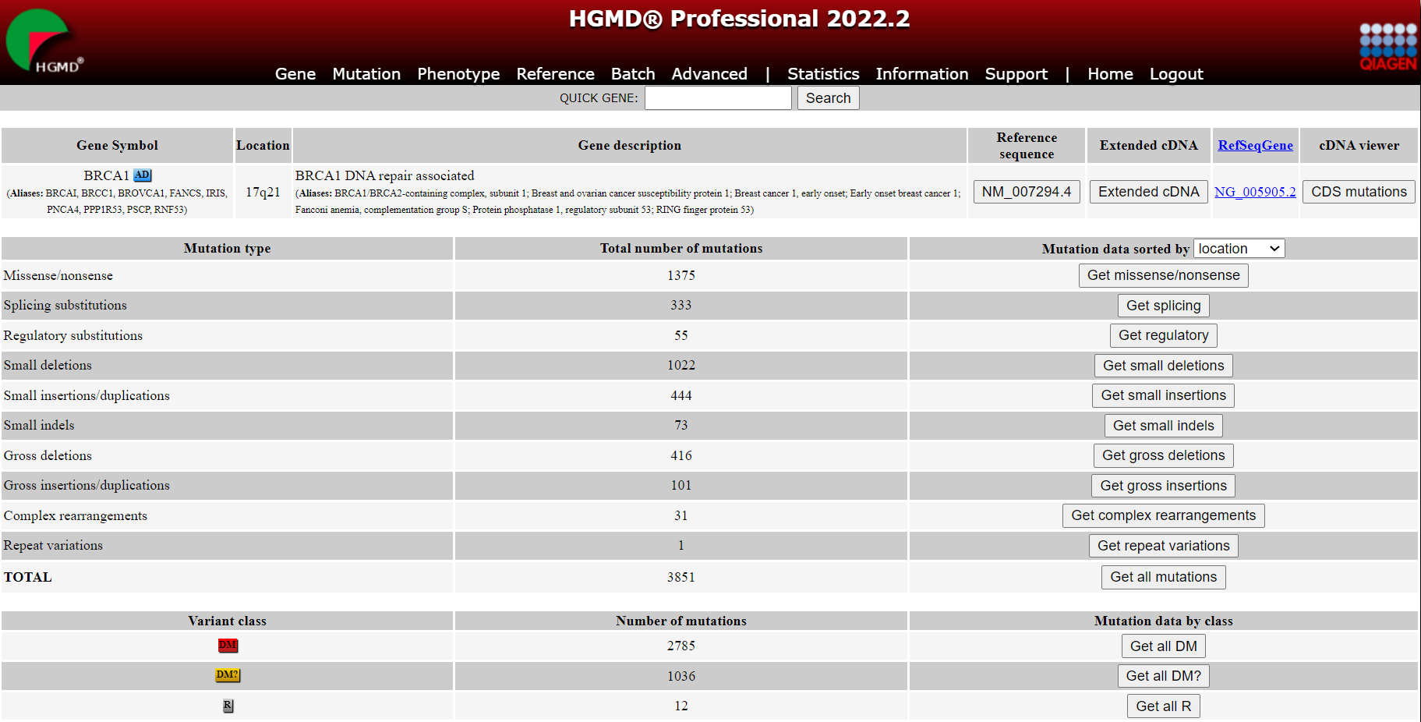Image resolution: width=1421 pixels, height=722 pixels.
Task: Click the BRCA1 gene symbol text
Action: pyautogui.click(x=107, y=176)
